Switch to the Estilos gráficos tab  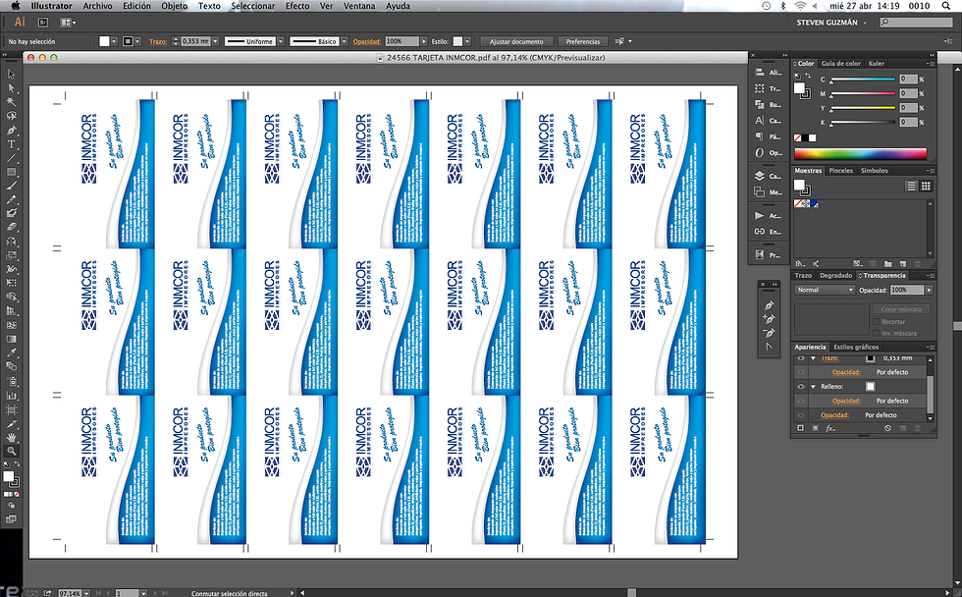click(856, 347)
